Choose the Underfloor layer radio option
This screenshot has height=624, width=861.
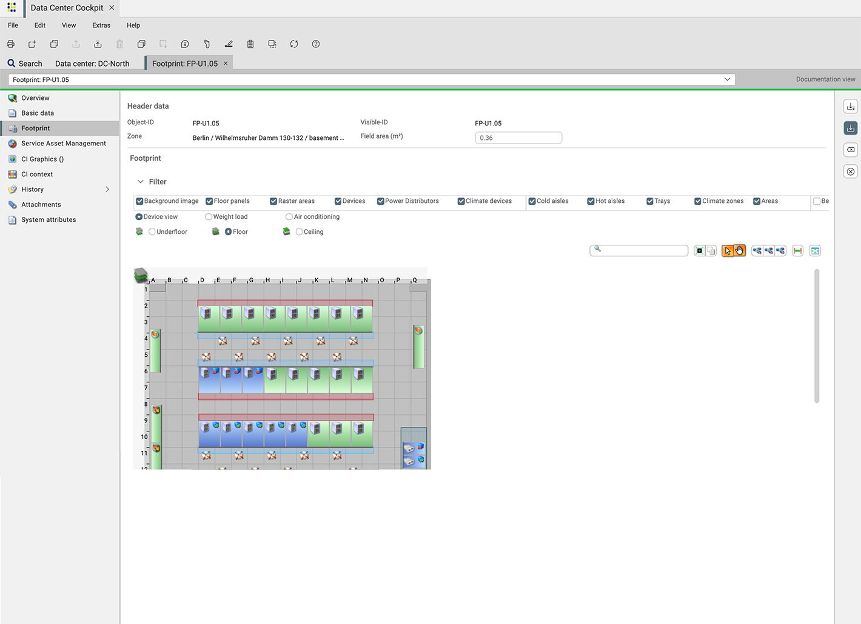(152, 232)
